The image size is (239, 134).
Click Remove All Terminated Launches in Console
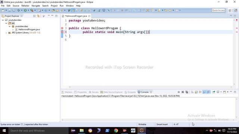(x=187, y=92)
